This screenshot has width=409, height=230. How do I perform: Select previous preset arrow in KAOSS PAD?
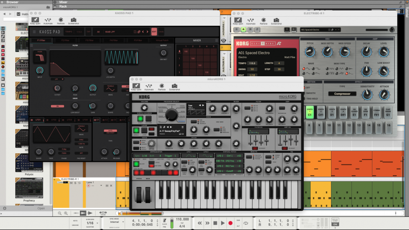click(x=143, y=31)
